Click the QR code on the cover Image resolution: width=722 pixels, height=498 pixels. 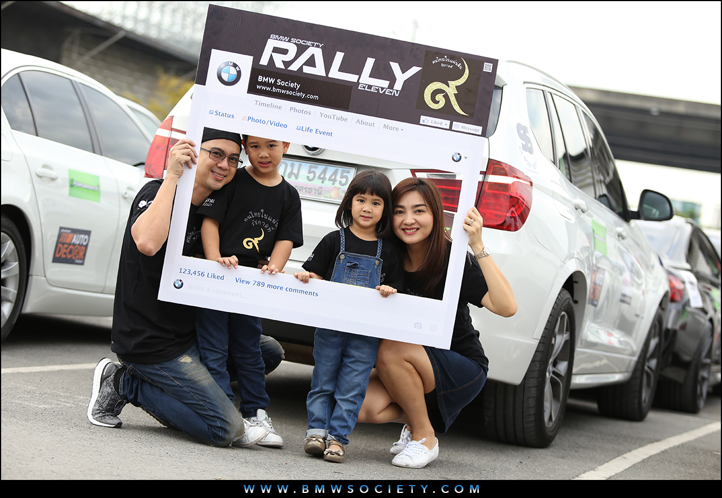(x=488, y=67)
